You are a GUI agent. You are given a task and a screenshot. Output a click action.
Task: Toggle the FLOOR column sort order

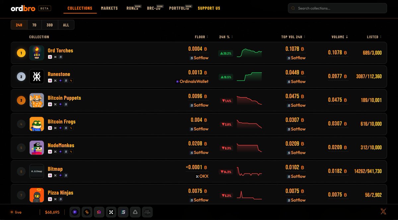click(201, 37)
